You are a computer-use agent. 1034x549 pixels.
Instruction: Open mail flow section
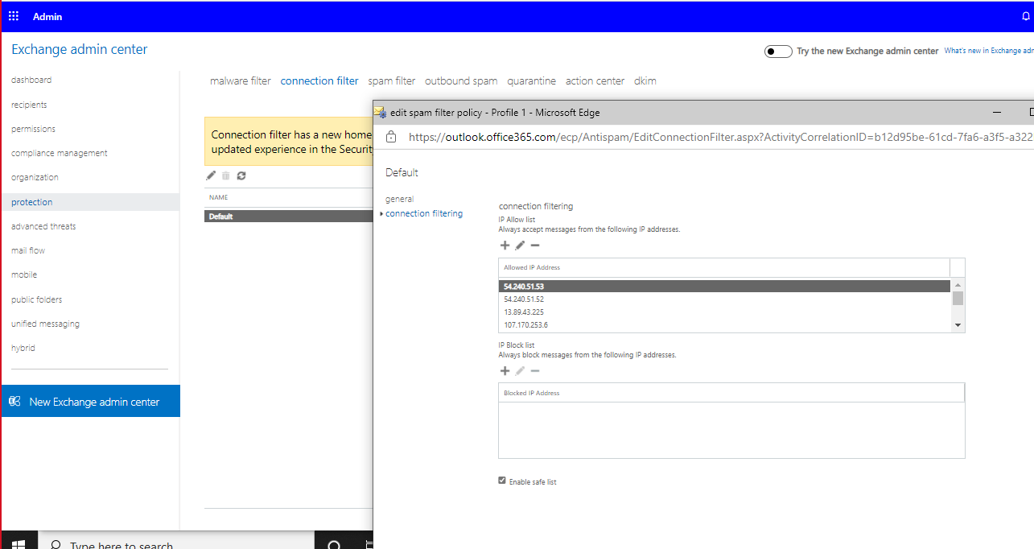(28, 250)
